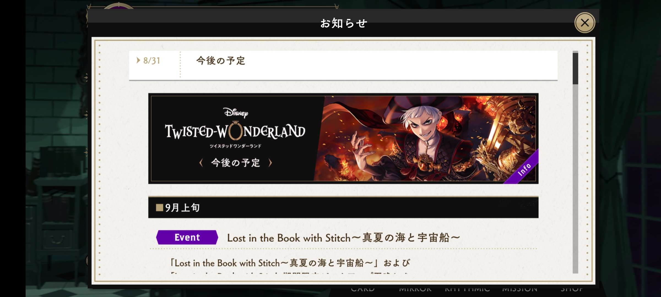This screenshot has width=661, height=297.
Task: Click the Disney logo on the banner
Action: [x=235, y=112]
